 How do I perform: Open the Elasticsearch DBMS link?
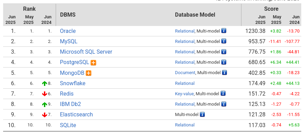point(76,115)
